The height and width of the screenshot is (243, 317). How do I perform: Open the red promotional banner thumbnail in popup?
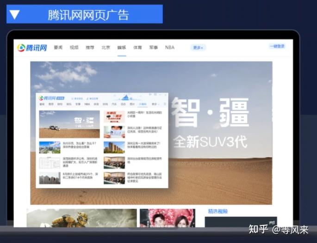tap(114, 117)
